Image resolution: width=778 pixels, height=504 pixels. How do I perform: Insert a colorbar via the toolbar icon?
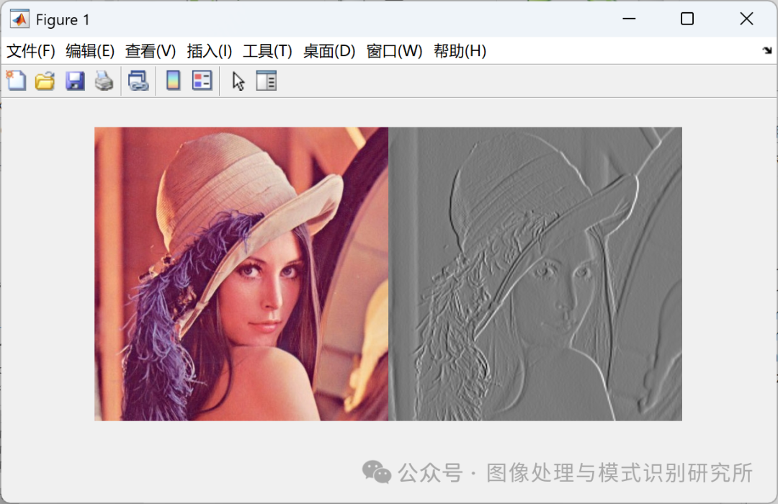point(173,81)
